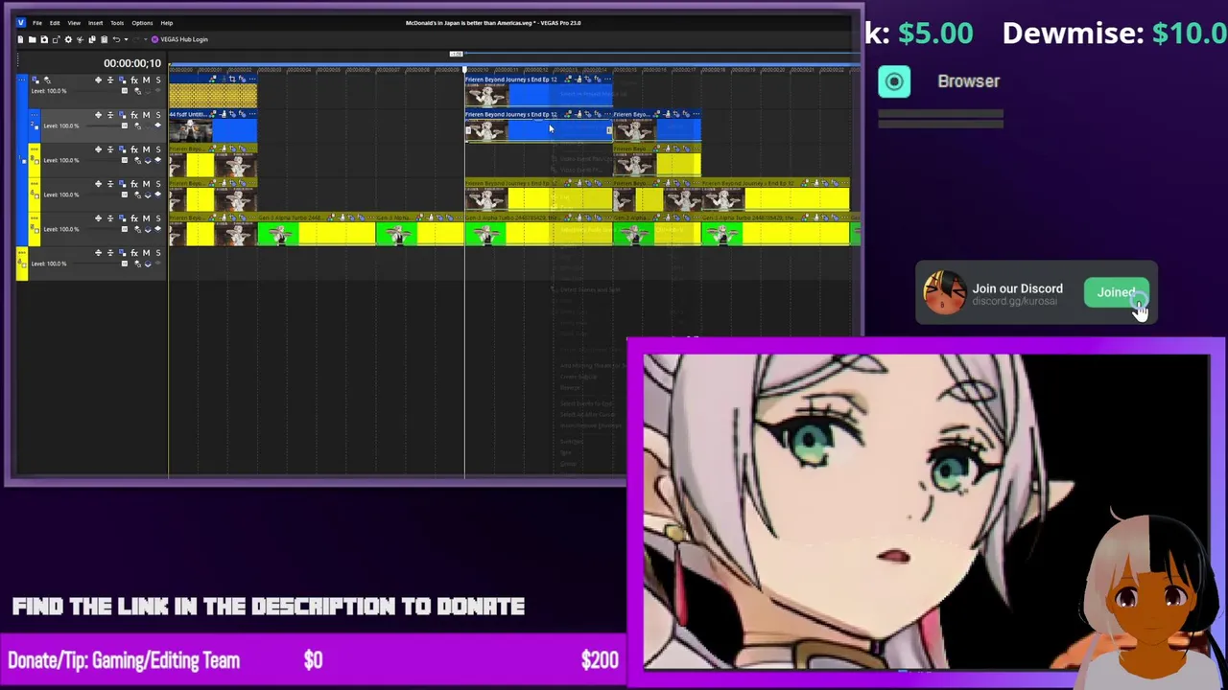The width and height of the screenshot is (1228, 690).
Task: Create a new project from toolbar
Action: 20,39
